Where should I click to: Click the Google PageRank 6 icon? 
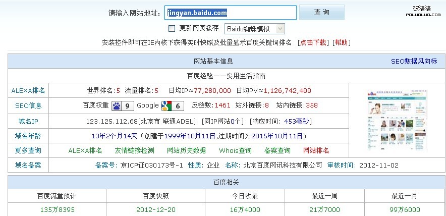[173, 106]
